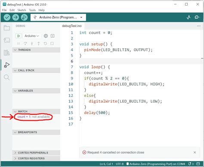Open the Sketchbook folder sidebar icon
204x167 pixels.
click(x=7, y=28)
